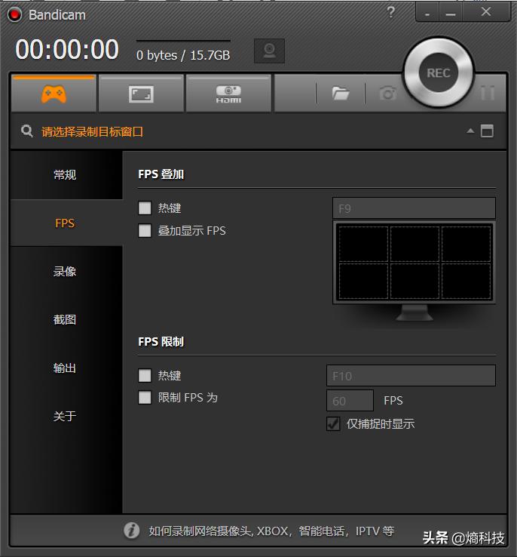Click the 0 bytes / 15.7GB storage text

pyautogui.click(x=183, y=55)
